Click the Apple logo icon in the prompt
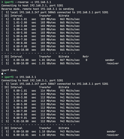The image size is (124, 139). pos(2,74)
